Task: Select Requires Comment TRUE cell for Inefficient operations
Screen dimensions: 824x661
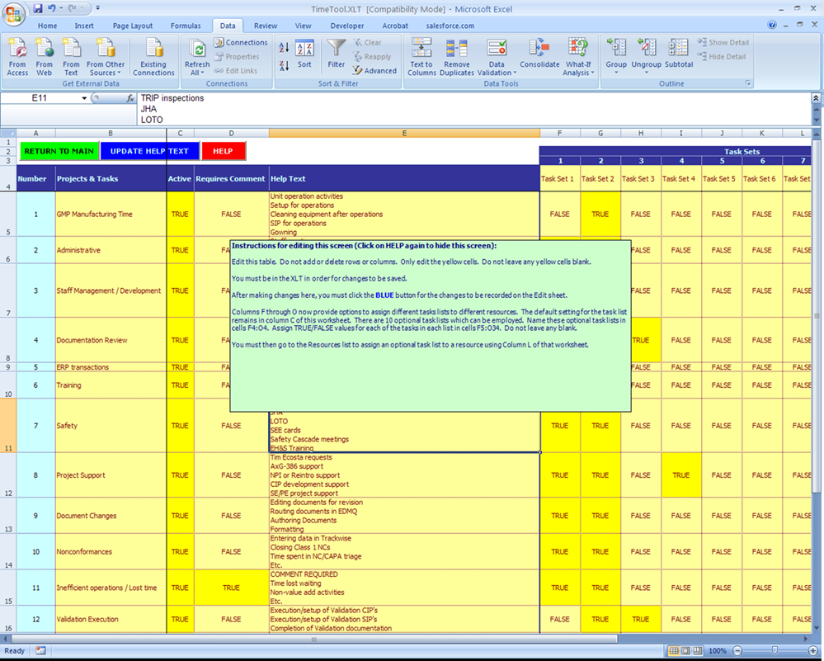Action: click(x=231, y=588)
